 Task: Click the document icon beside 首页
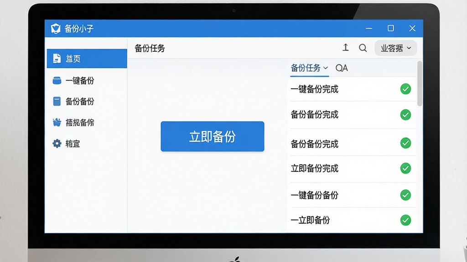57,59
